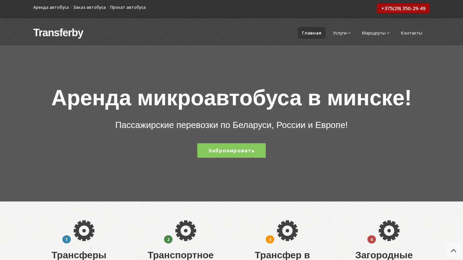Click the green number 2 badge
The height and width of the screenshot is (260, 463).
click(168, 239)
